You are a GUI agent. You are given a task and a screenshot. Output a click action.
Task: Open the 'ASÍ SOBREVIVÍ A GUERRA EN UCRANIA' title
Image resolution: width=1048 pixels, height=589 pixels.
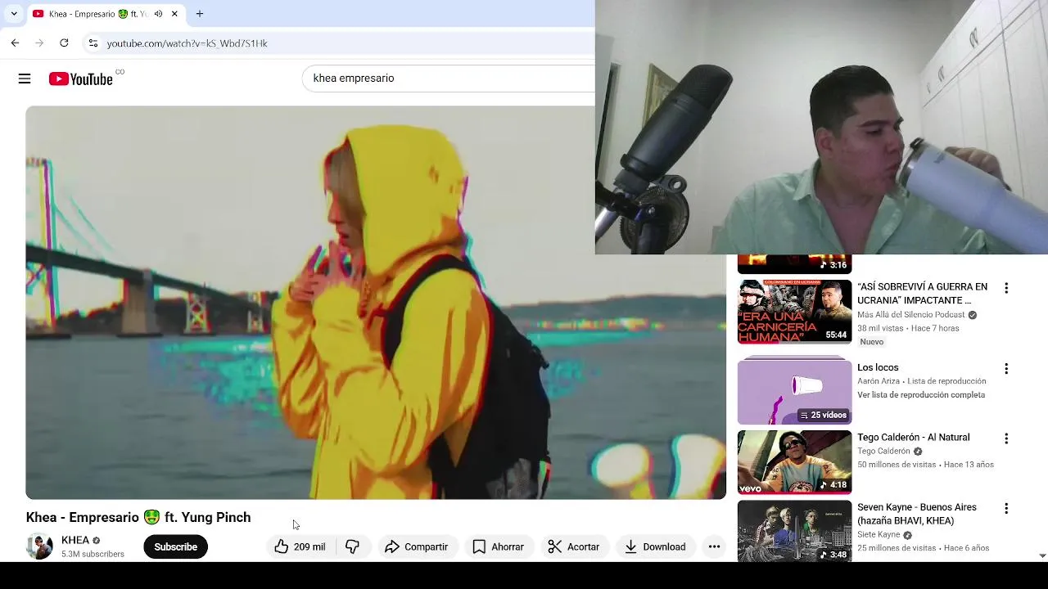(923, 294)
